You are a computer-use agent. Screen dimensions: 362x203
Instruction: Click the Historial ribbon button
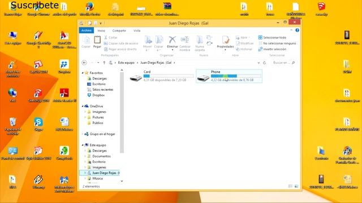click(x=244, y=49)
